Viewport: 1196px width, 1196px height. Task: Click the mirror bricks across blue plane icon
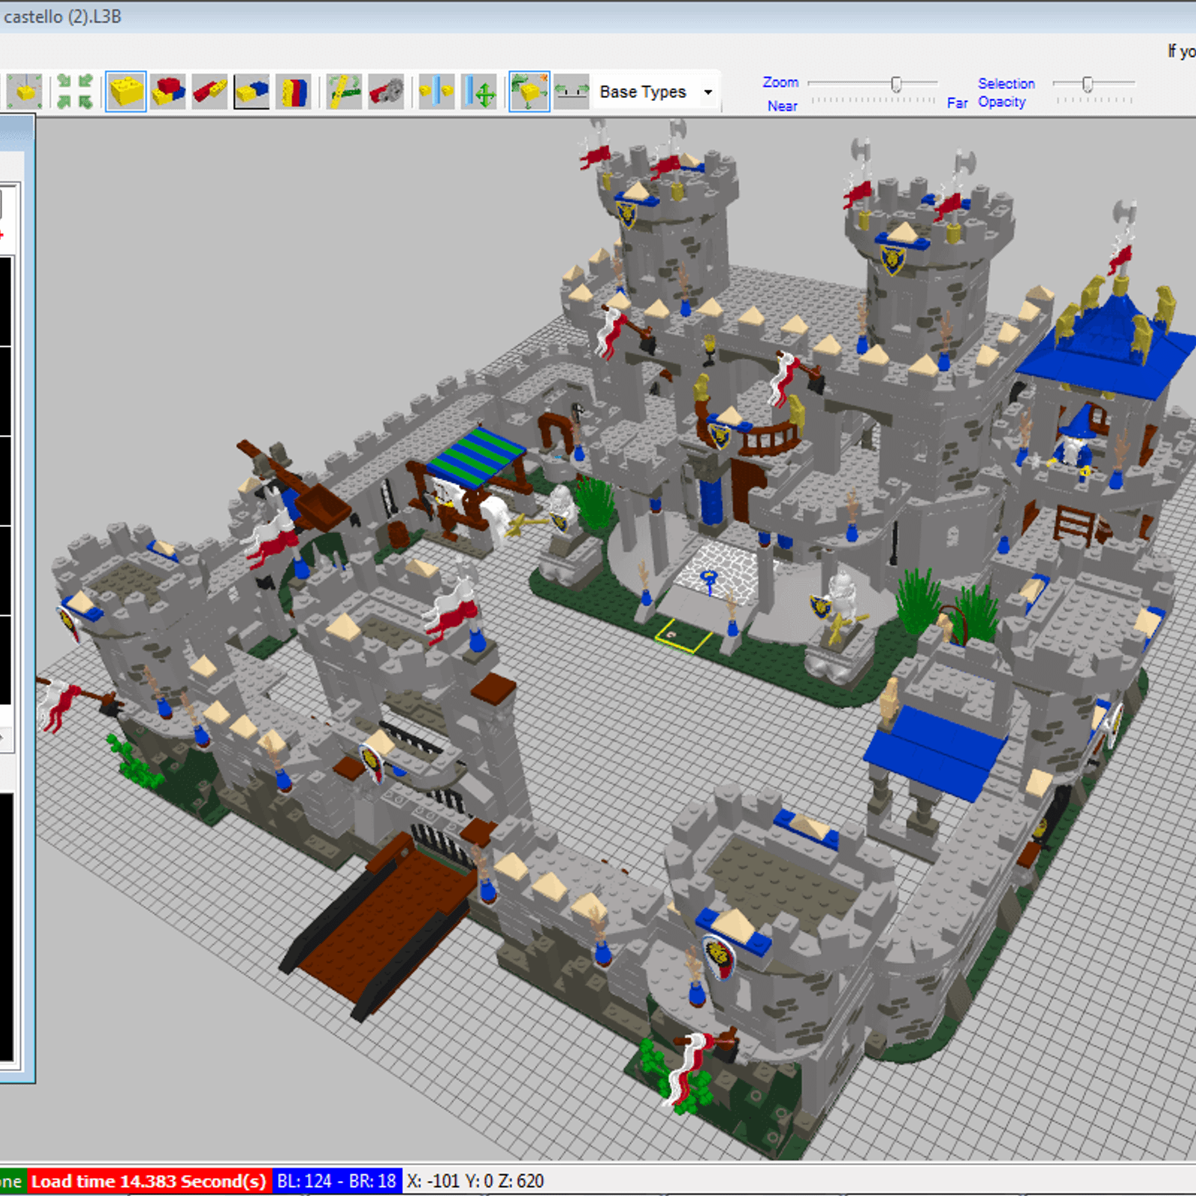(x=437, y=92)
